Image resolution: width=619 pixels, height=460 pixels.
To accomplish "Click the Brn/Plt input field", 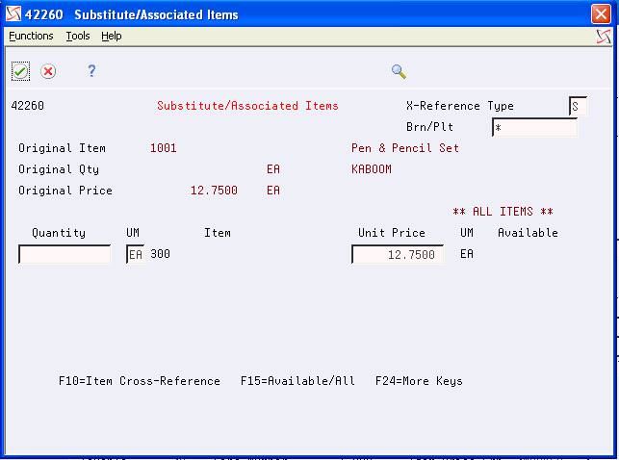I will (534, 127).
